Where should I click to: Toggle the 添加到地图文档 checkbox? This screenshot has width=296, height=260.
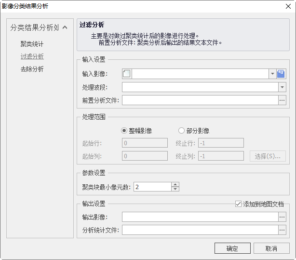coord(238,204)
